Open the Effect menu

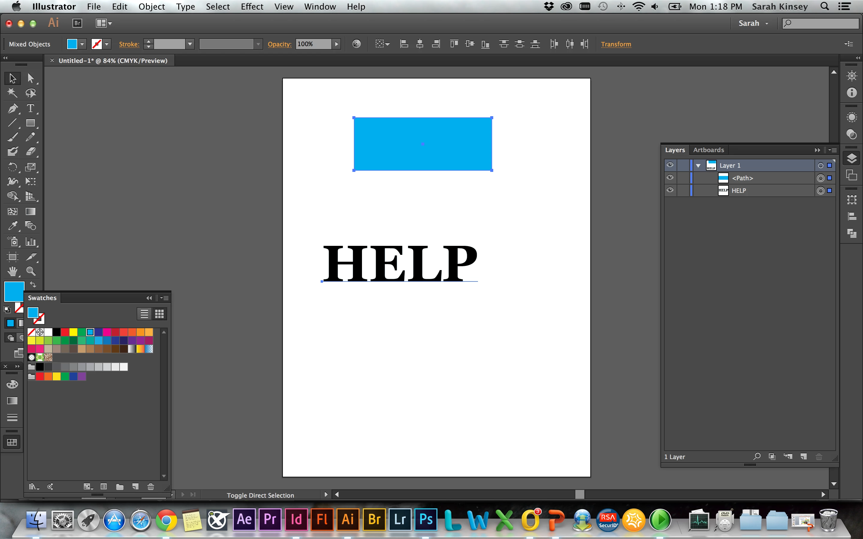(x=252, y=7)
